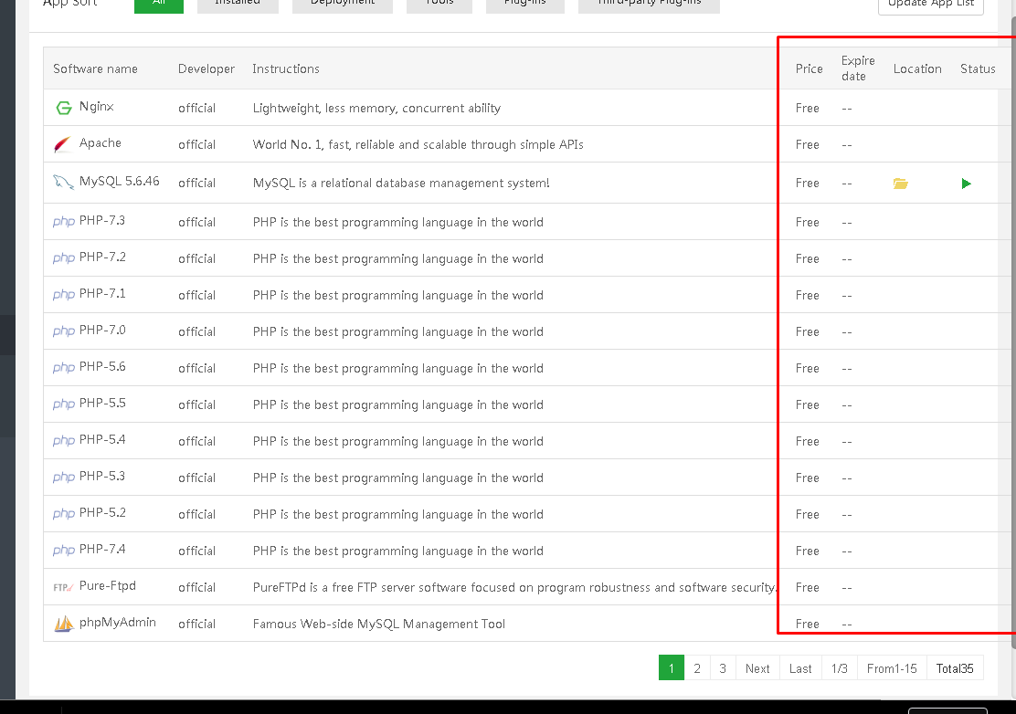Open the Nginx software name
The image size is (1016, 714).
pyautogui.click(x=97, y=106)
